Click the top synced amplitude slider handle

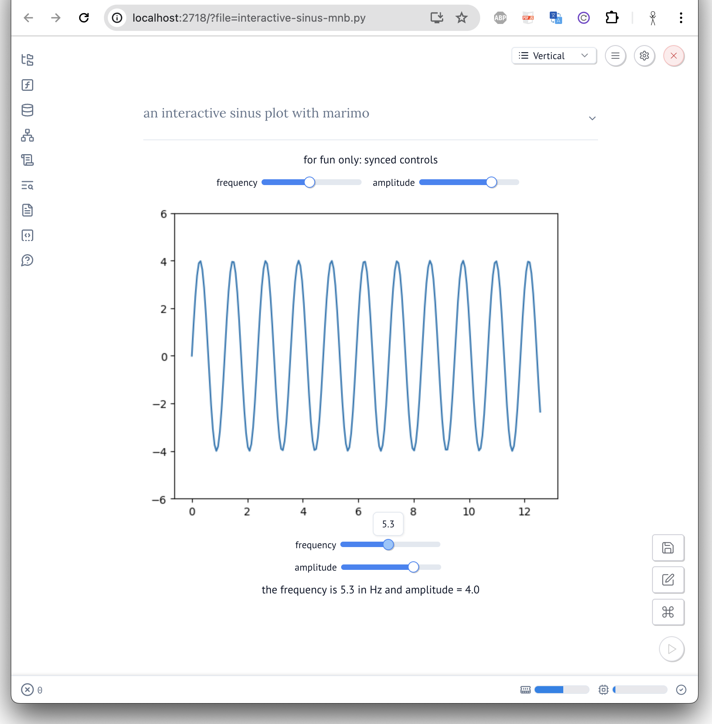[x=491, y=182]
